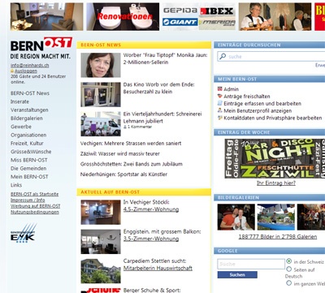The height and width of the screenshot is (293, 325).
Task: Click the Anträge freischalten icon
Action: 220,96
